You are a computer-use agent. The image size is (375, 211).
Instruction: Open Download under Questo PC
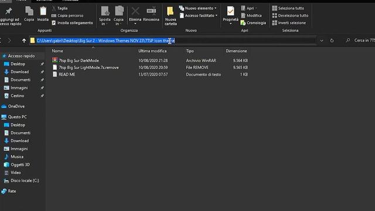(19, 141)
